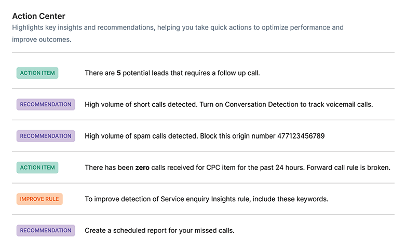Click "High volume of spam calls detected" sentence
Image resolution: width=406 pixels, height=250 pixels.
click(139, 136)
